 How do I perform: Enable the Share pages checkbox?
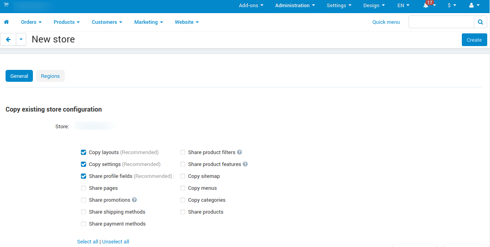click(83, 188)
